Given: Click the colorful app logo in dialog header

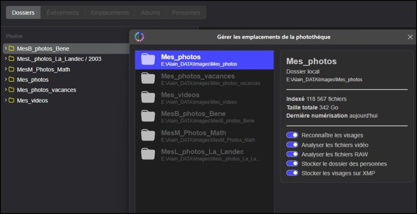Looking at the screenshot, I should click(x=139, y=36).
